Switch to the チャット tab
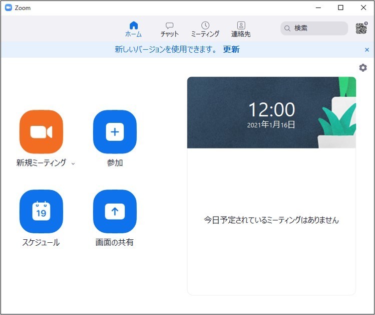375x315 pixels. (x=169, y=29)
